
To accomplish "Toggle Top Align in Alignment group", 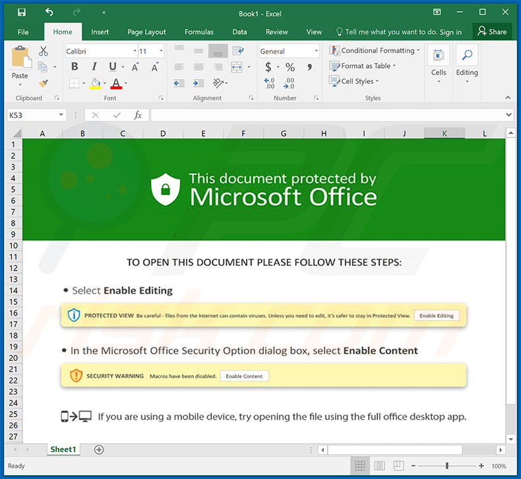I will click(179, 48).
